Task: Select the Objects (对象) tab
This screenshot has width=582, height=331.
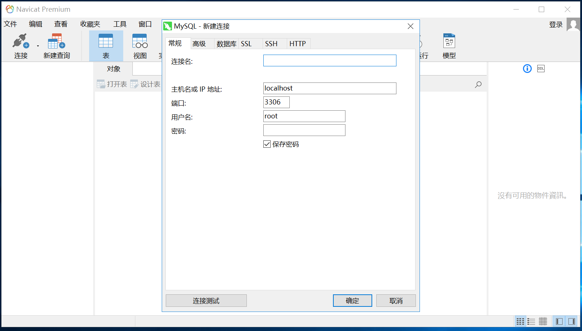Action: click(x=113, y=69)
